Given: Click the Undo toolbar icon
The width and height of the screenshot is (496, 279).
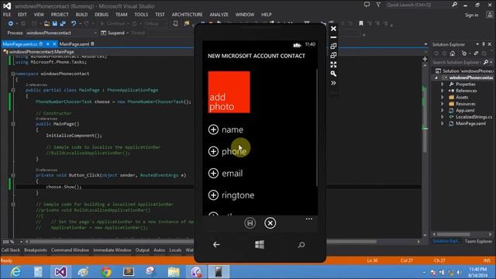Looking at the screenshot, I should (x=74, y=23).
